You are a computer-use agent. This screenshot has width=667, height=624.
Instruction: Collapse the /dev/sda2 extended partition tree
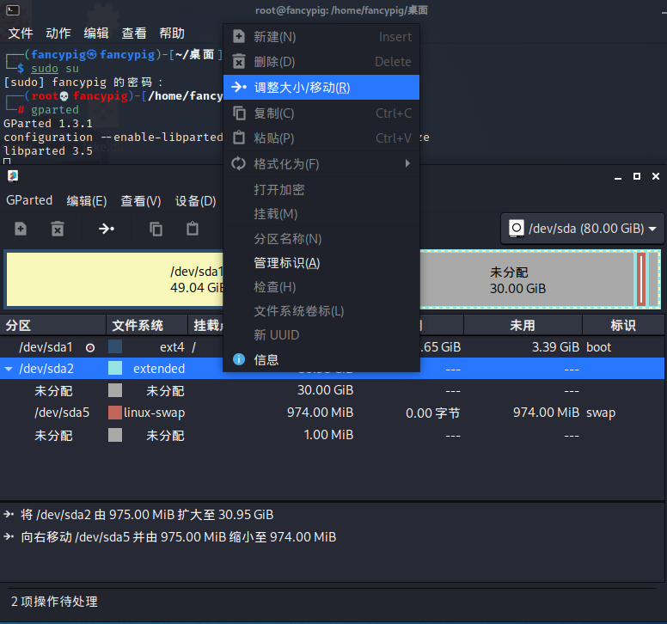tap(9, 370)
